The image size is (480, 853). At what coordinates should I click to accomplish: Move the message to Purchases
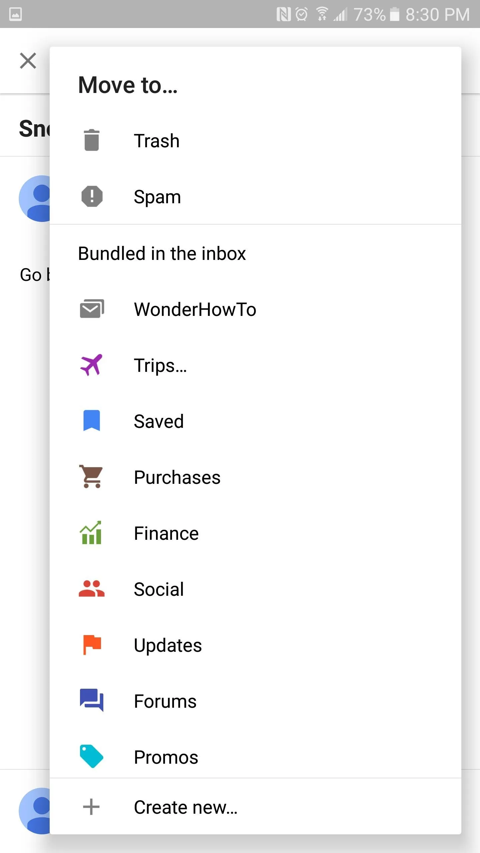coord(255,477)
